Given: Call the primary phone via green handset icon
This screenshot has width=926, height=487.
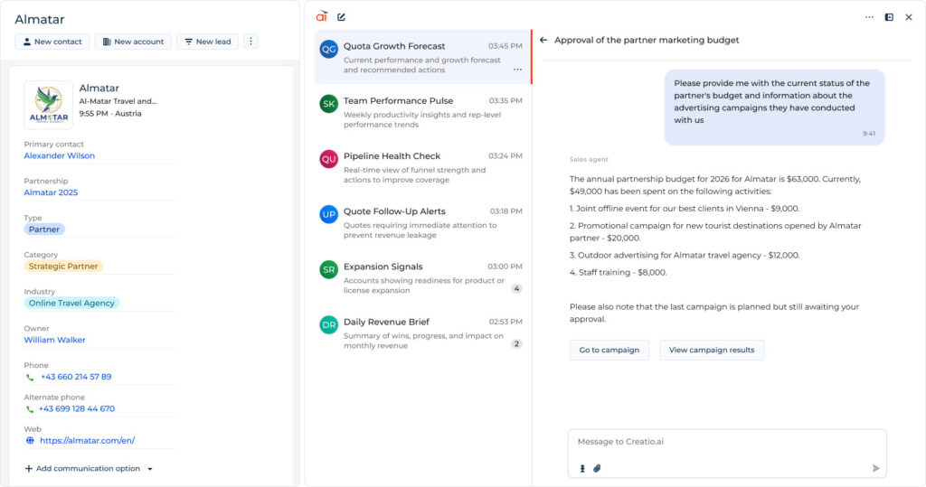Looking at the screenshot, I should [x=30, y=377].
